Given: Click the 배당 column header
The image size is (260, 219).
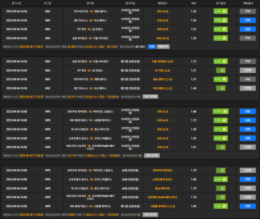Looking at the screenshot, I should point(193,3).
